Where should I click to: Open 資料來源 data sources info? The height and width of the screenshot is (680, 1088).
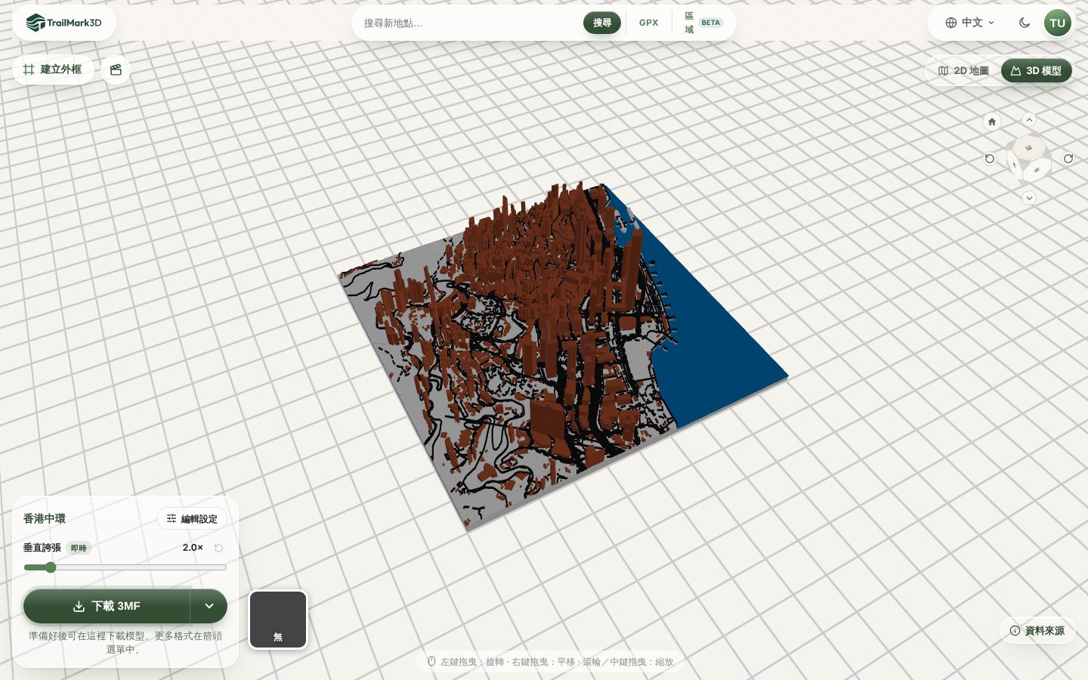point(1037,630)
